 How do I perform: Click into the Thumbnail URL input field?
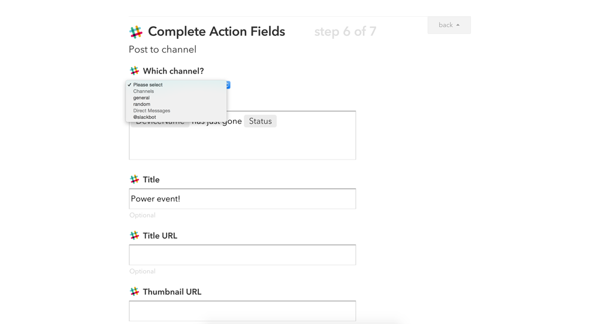coord(242,311)
